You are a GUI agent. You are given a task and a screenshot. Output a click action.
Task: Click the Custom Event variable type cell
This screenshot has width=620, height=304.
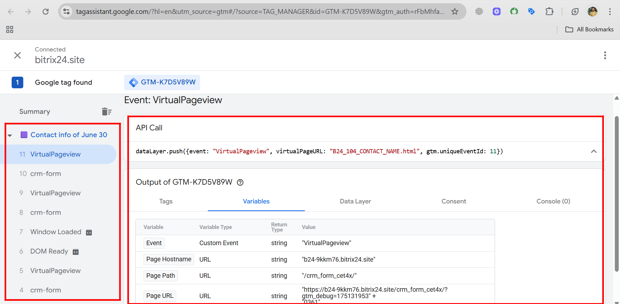219,243
